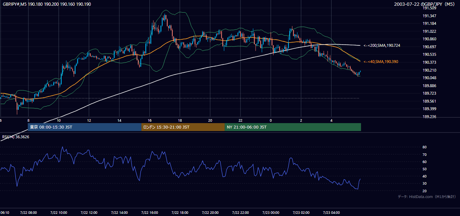
Task: Select the NY 21:00-06:00 JST session bar
Action: point(293,127)
